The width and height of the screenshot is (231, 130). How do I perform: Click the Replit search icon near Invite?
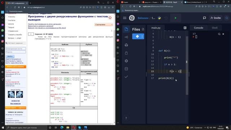227,18
